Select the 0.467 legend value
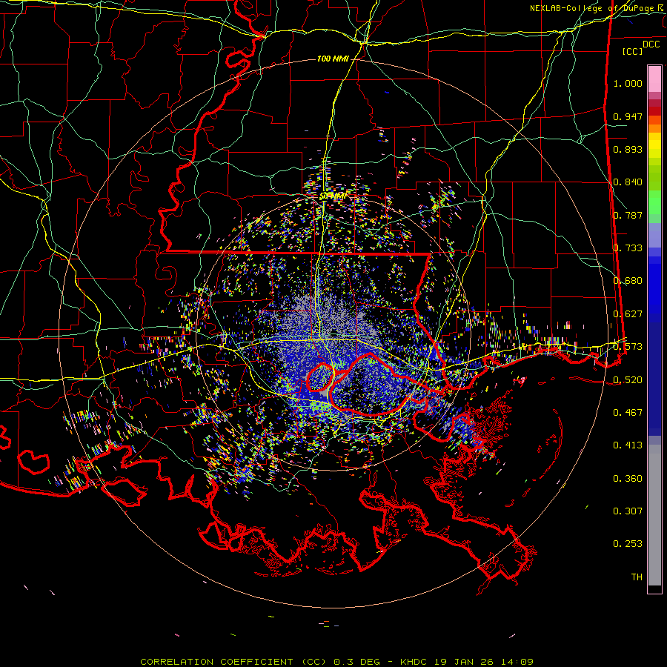 [x=628, y=413]
